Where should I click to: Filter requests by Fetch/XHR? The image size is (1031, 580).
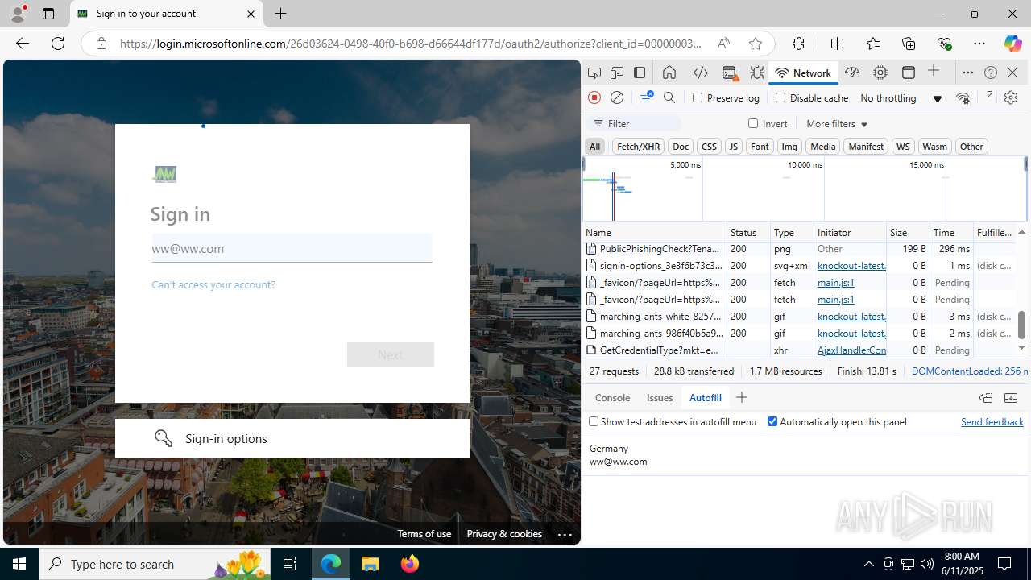(638, 146)
